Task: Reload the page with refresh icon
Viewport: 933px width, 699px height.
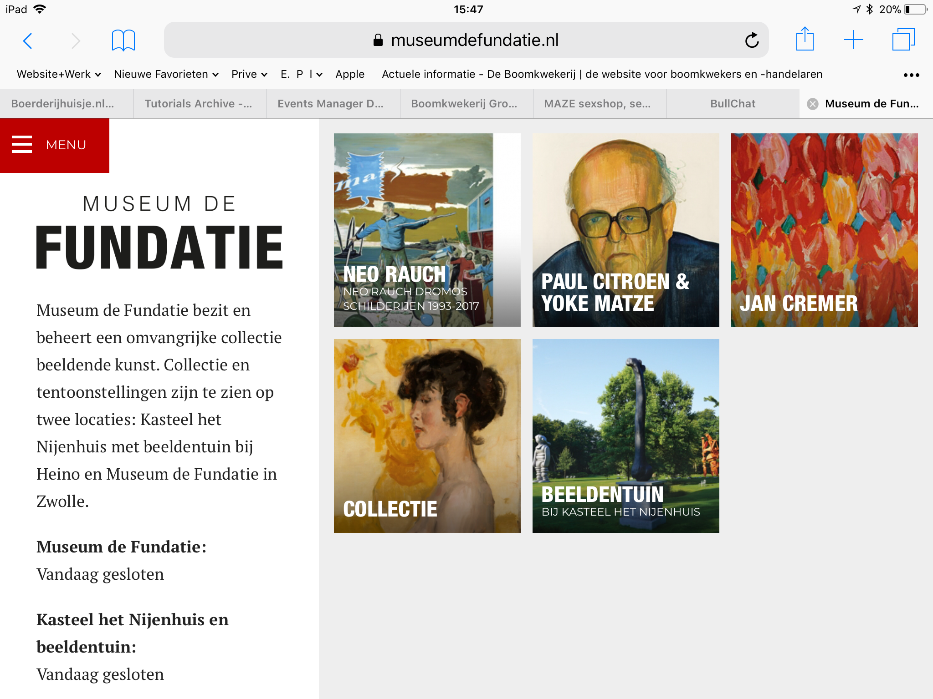Action: click(x=752, y=41)
